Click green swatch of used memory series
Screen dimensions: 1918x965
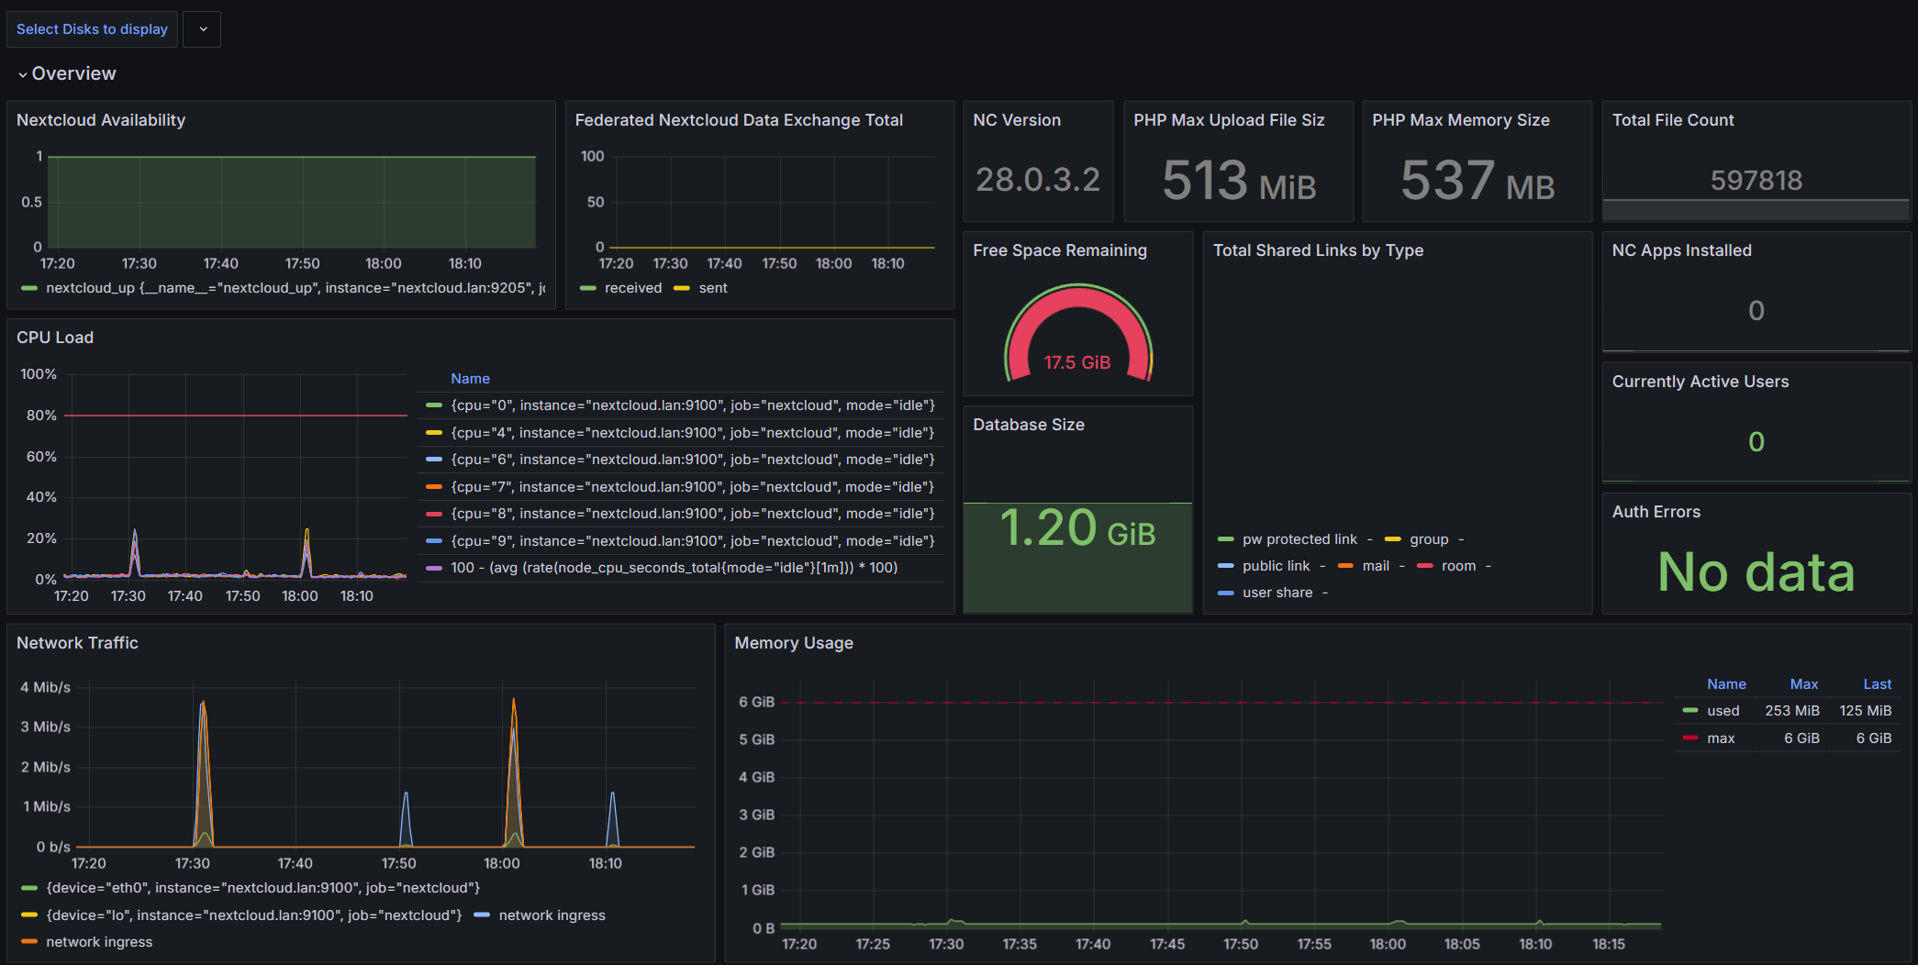pos(1690,711)
